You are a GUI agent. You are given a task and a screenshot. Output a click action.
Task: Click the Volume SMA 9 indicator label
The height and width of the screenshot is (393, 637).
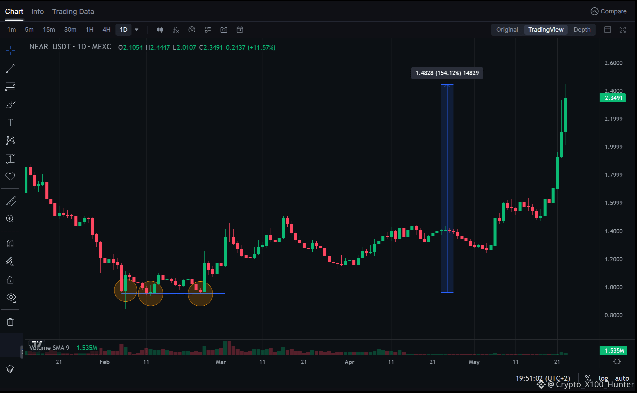[x=49, y=348]
